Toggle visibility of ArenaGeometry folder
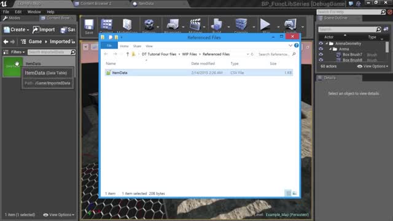Viewport: 393px width, 221px height. coord(321,44)
